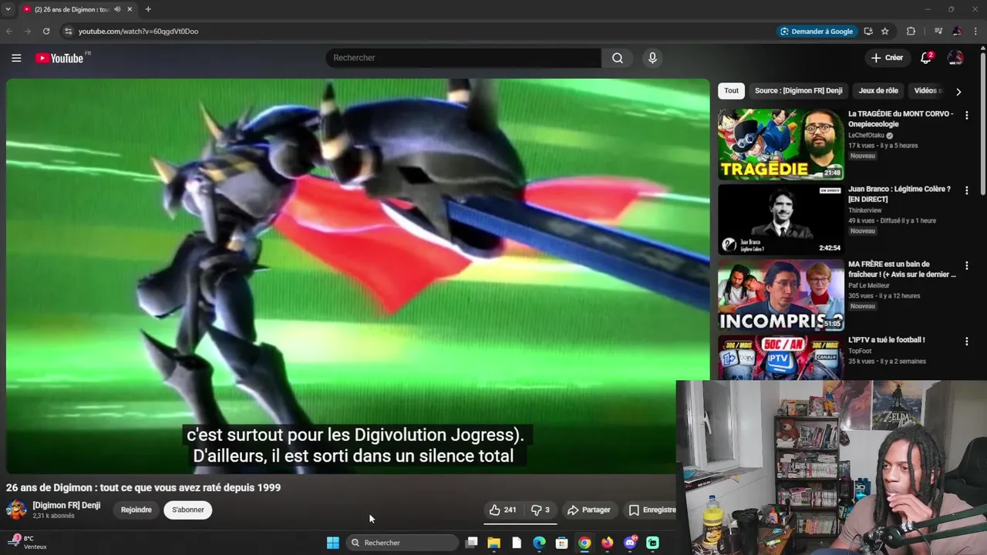Open the IPTV football video thumbnail
987x555 pixels.
tap(780, 358)
